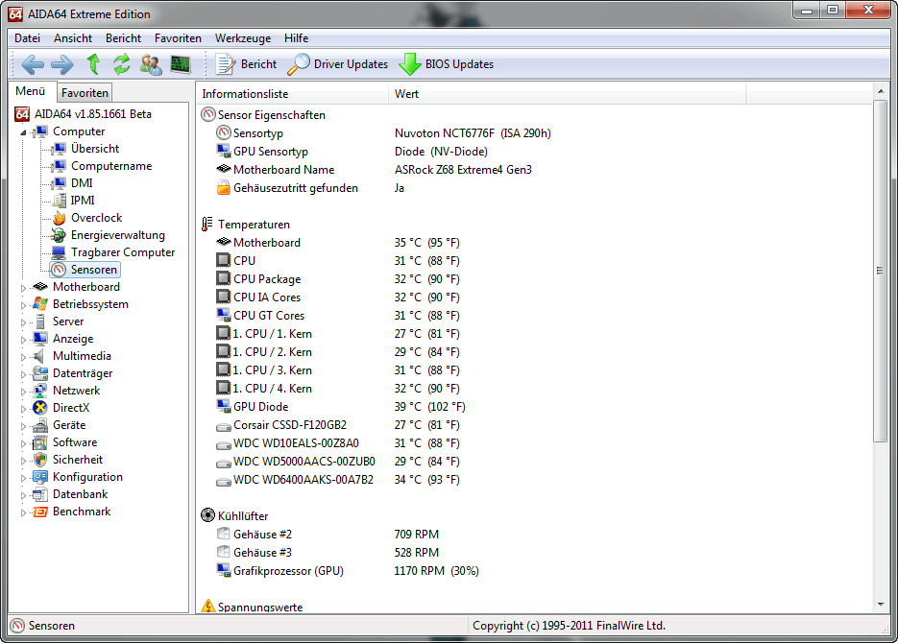Expand the DirectX tree node
Screen dimensions: 898x643
tap(23, 409)
